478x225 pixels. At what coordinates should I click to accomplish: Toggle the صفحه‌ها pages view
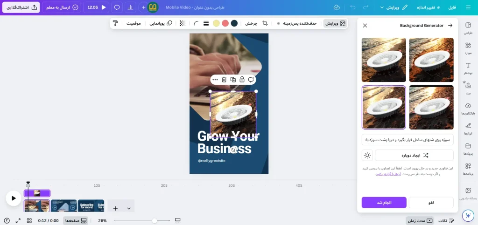(x=76, y=220)
